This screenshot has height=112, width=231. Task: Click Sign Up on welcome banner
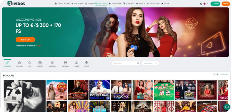(x=25, y=40)
